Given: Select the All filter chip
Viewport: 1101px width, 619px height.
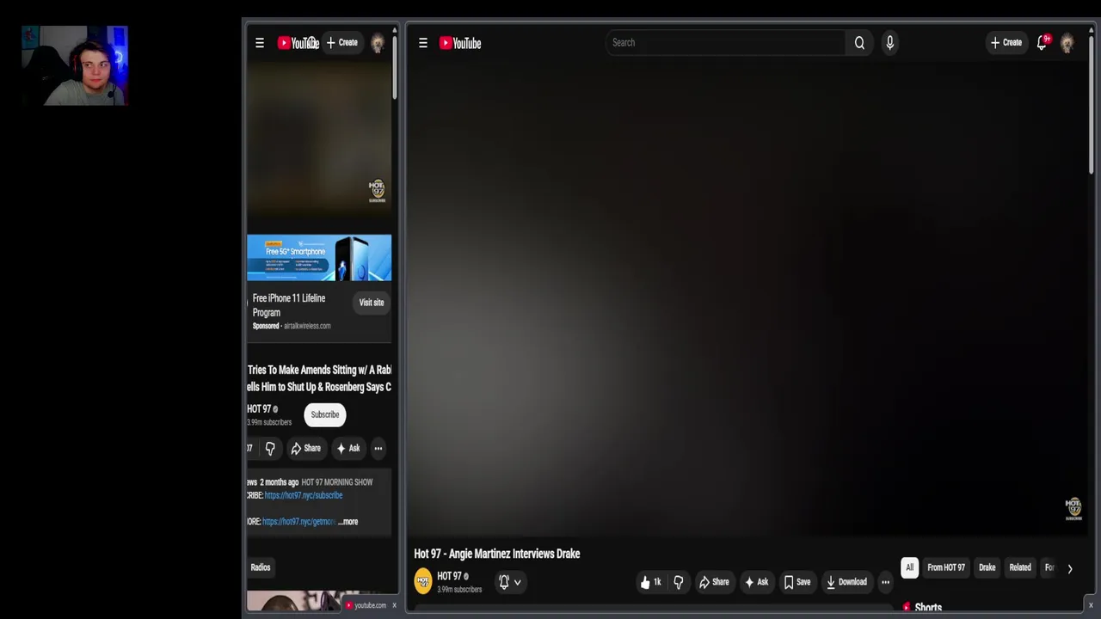Looking at the screenshot, I should [909, 567].
